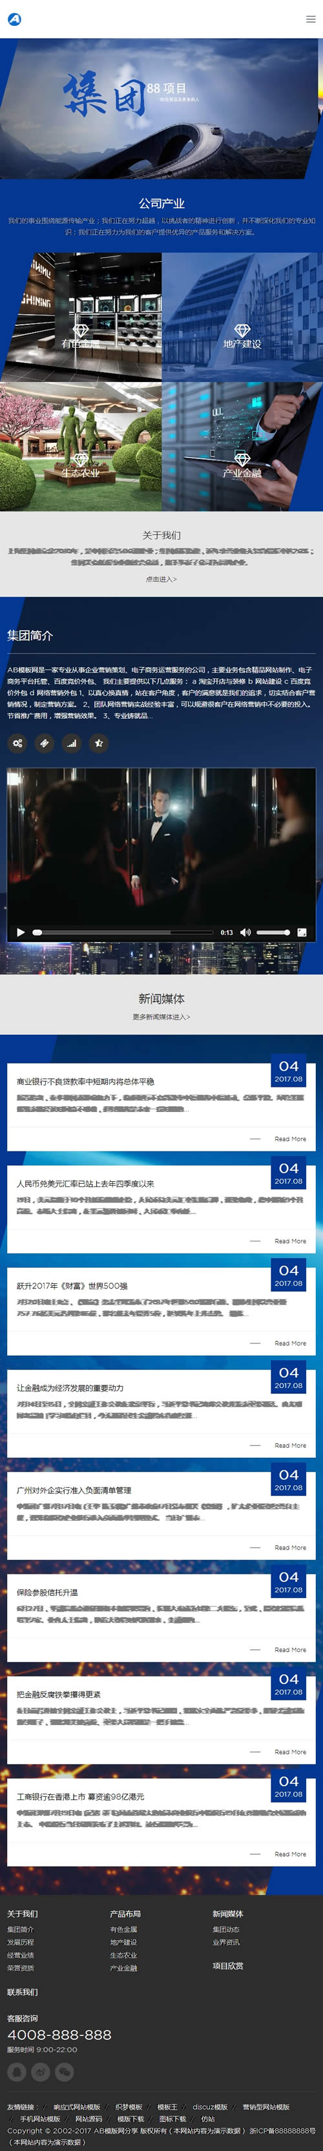This screenshot has width=323, height=2151.
Task: Open friend link 营销型网站模板
Action: (266, 2107)
